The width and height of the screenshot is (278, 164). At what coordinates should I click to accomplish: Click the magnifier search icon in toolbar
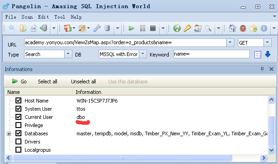coord(12,28)
